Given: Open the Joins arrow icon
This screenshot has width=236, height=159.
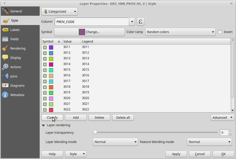Looking at the screenshot, I should pos(5,76).
